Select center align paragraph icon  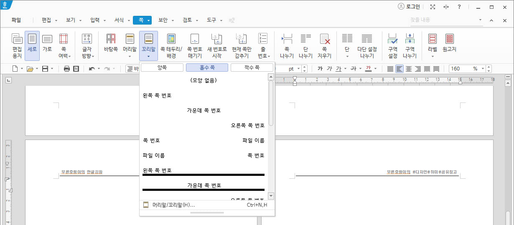(409, 69)
